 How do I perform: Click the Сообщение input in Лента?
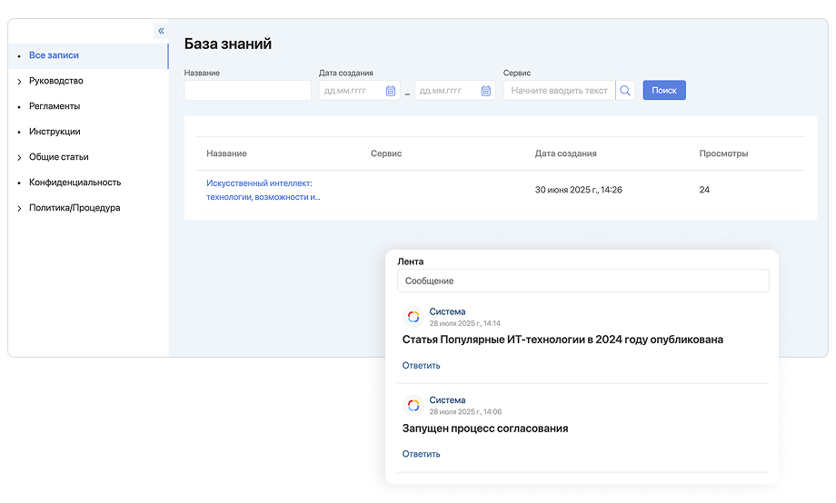(x=582, y=281)
